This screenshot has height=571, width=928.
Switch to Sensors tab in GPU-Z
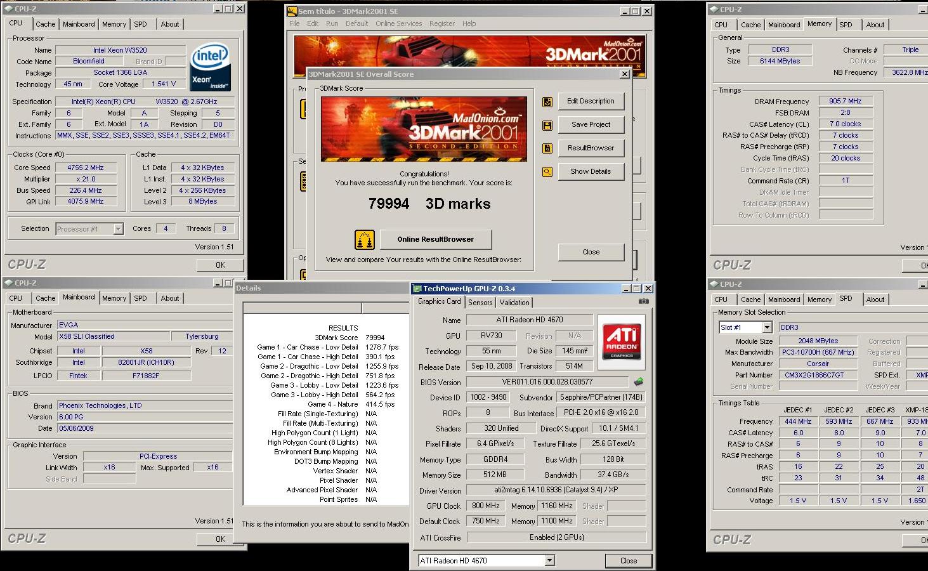[x=480, y=303]
